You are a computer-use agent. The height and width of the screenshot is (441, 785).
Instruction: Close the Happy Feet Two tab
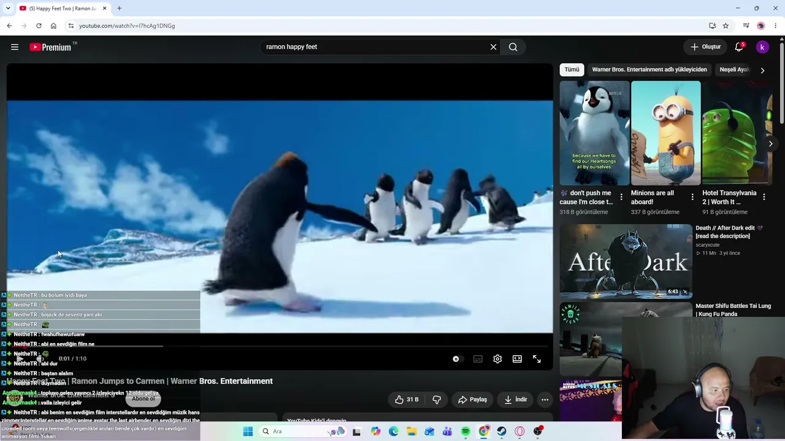(x=105, y=9)
